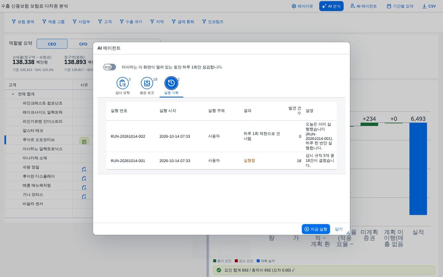The height and width of the screenshot is (277, 443).
Task: Grab the dialog resize handle corner
Action: 348,233
